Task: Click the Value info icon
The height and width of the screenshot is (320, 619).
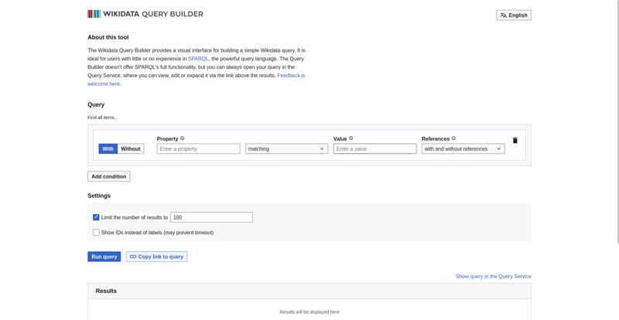Action: pyautogui.click(x=351, y=138)
